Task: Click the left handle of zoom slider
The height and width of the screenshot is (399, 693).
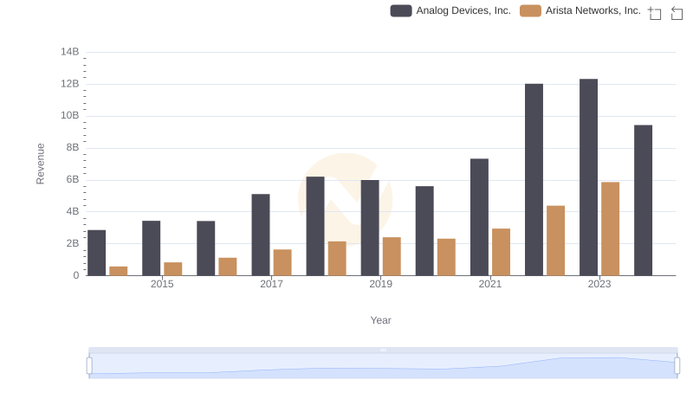Action: (89, 366)
